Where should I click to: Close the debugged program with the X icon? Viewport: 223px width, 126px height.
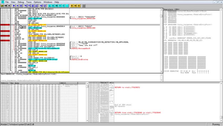coord(9,6)
